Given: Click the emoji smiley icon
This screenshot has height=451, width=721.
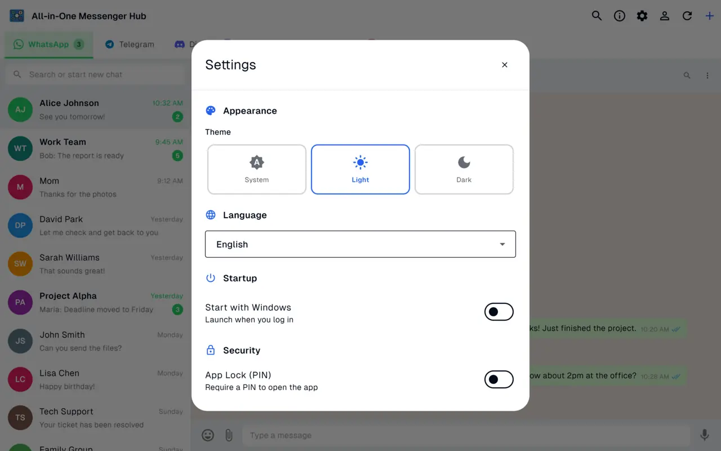Looking at the screenshot, I should [208, 435].
